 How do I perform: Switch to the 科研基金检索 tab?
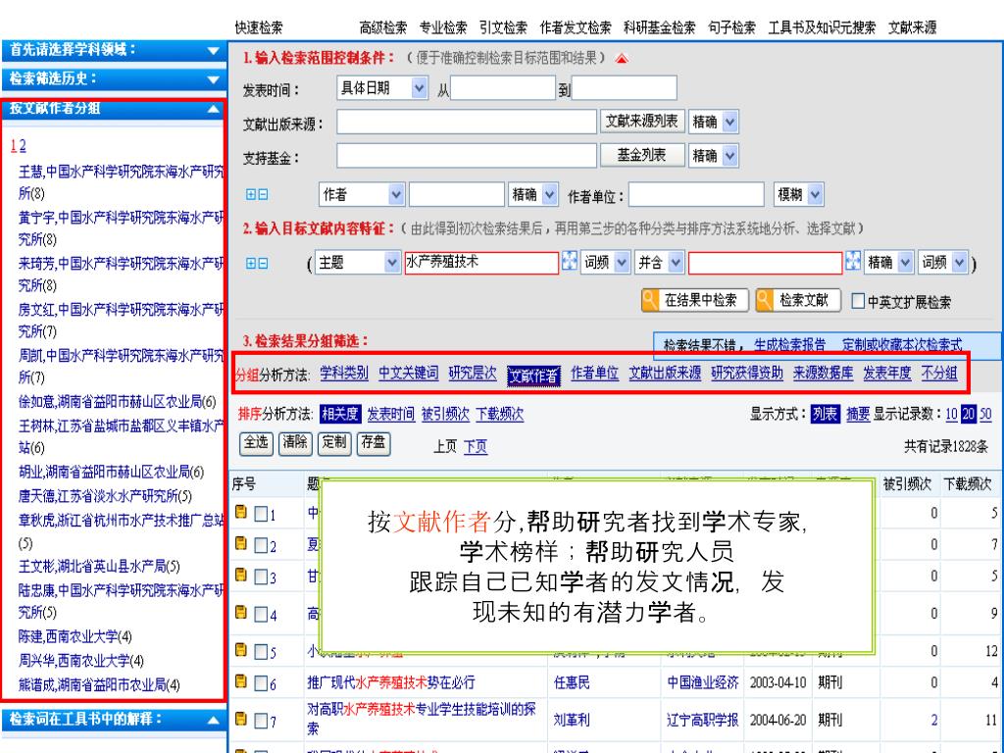pyautogui.click(x=660, y=27)
